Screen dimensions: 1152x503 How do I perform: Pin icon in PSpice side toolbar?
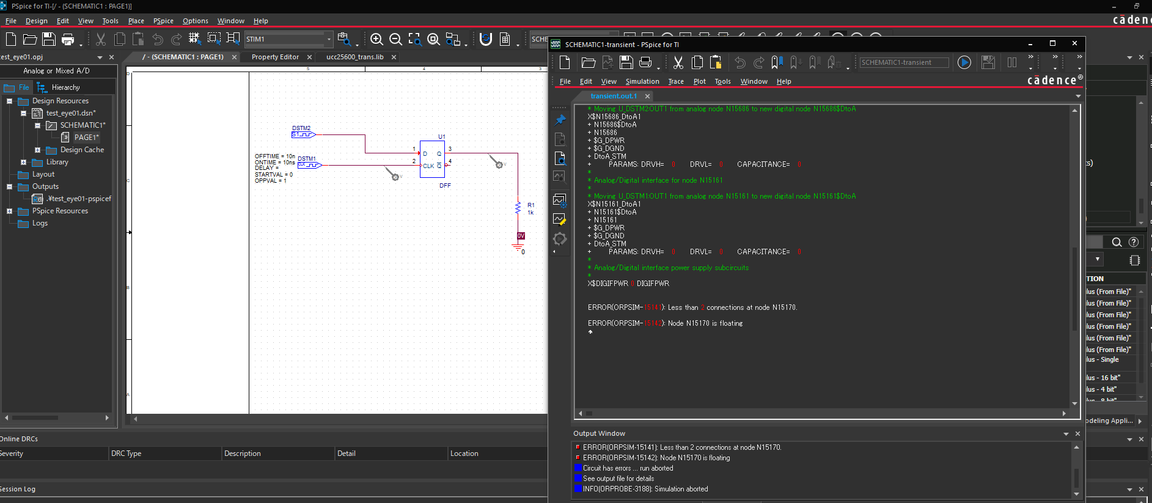click(x=560, y=120)
